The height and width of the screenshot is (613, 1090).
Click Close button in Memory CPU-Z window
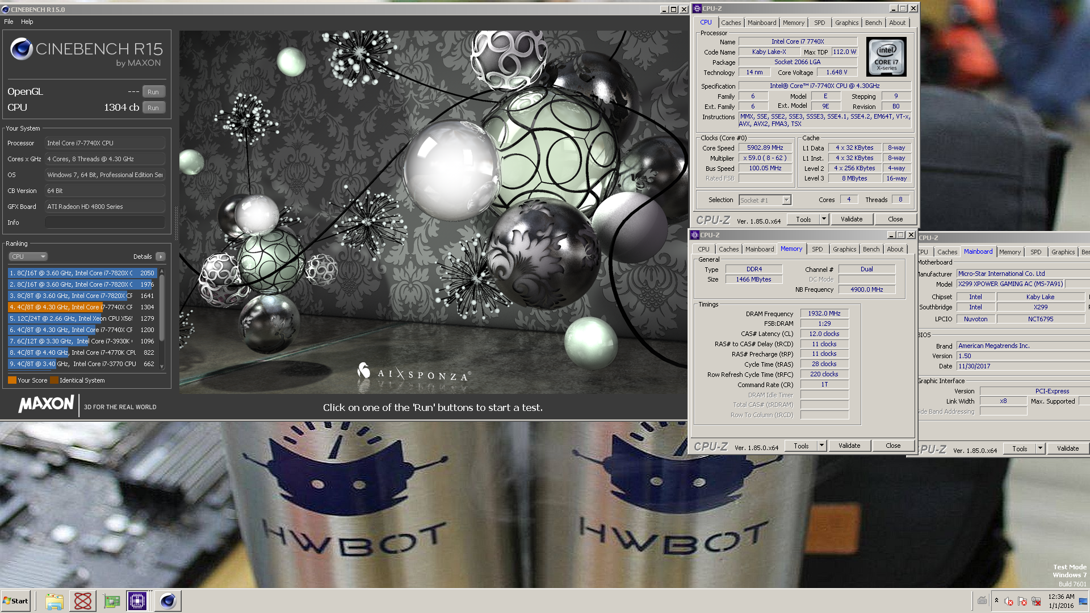click(892, 446)
